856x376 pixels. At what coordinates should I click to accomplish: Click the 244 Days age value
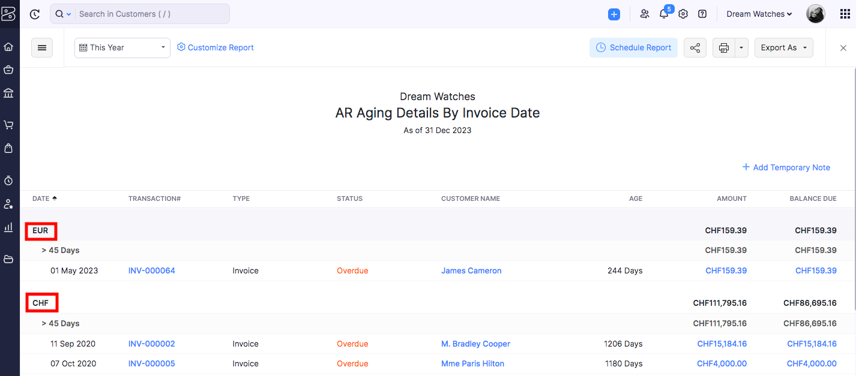coord(625,270)
